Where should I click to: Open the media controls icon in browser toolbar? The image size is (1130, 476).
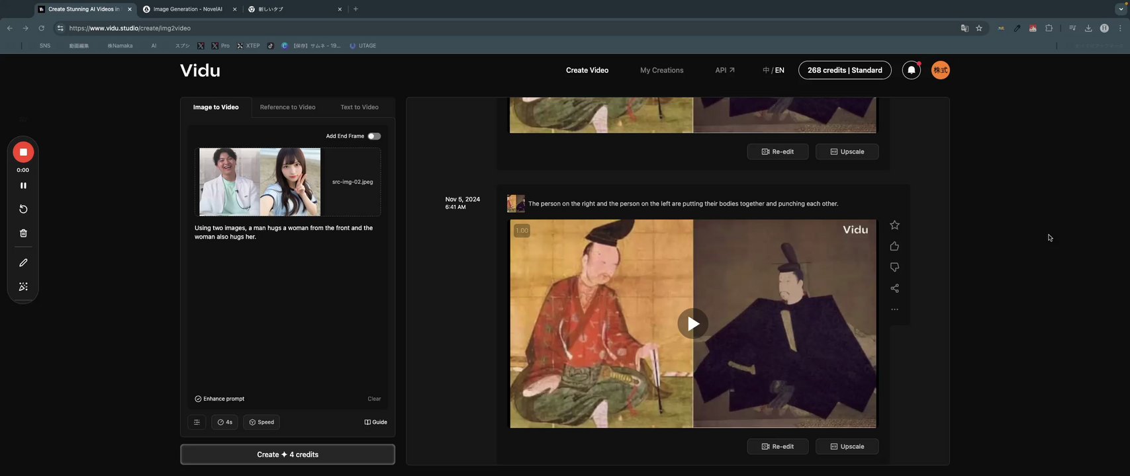tap(1072, 28)
